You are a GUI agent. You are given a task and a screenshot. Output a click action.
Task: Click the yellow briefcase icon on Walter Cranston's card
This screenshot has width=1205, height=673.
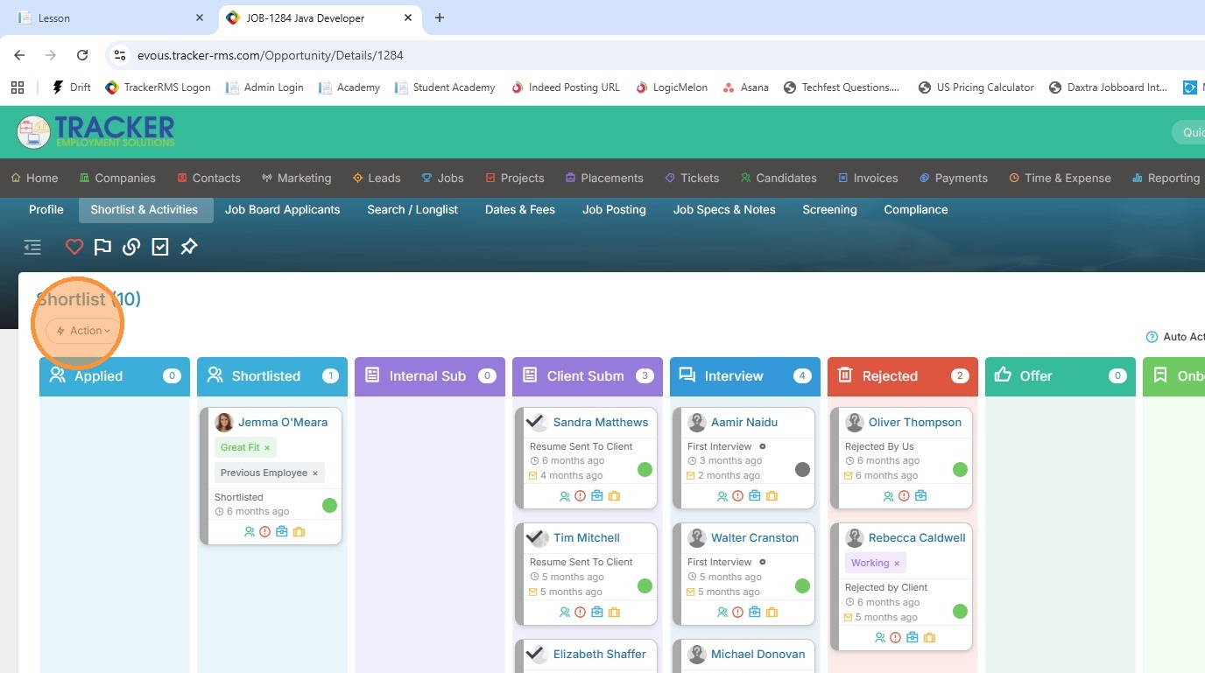(x=772, y=612)
